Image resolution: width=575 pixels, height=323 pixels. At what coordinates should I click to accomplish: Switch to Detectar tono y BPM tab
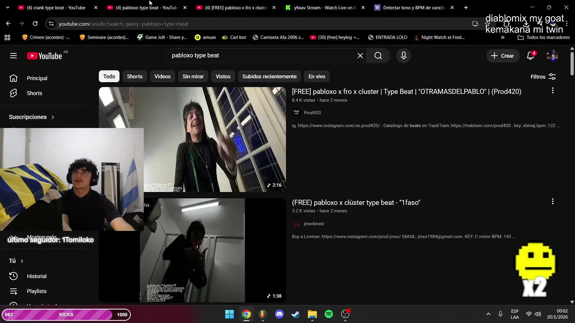(x=413, y=8)
